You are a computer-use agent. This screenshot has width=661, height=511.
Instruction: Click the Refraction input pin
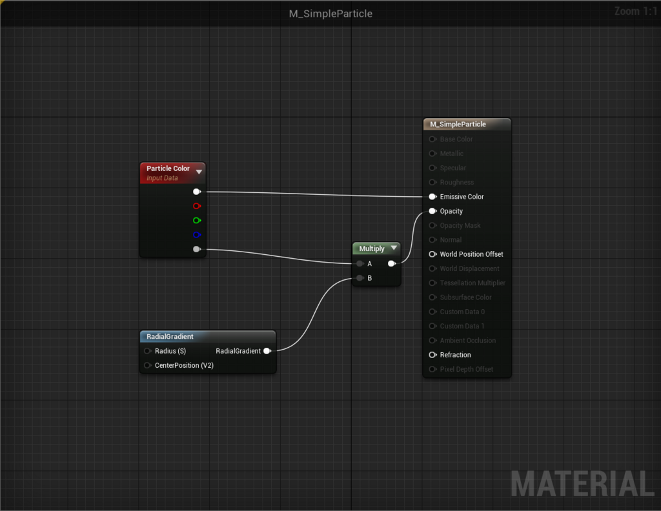click(x=432, y=355)
